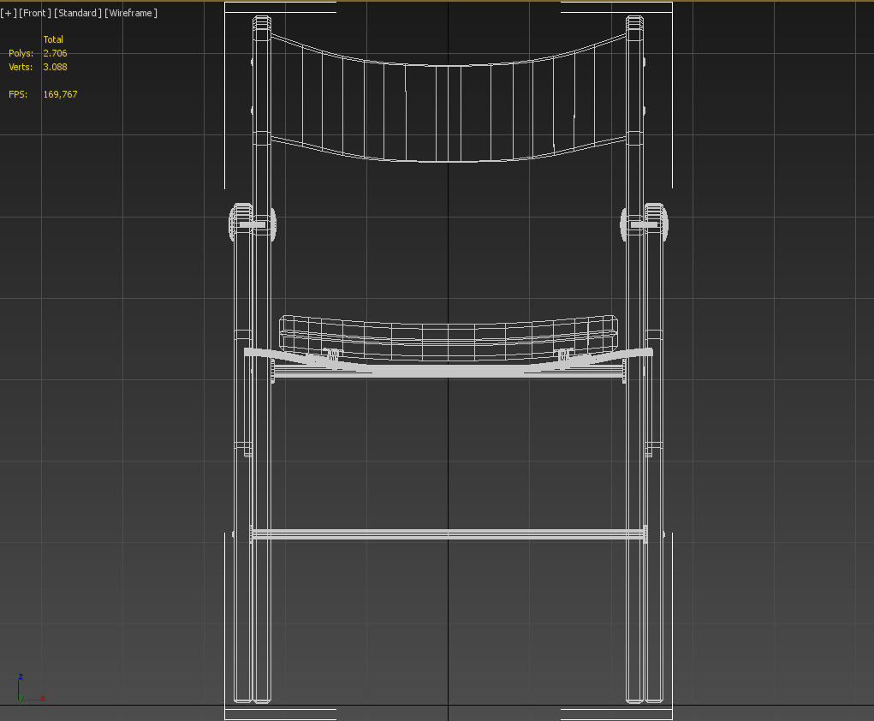
Task: Select the right knob hinge on chair
Action: point(645,223)
